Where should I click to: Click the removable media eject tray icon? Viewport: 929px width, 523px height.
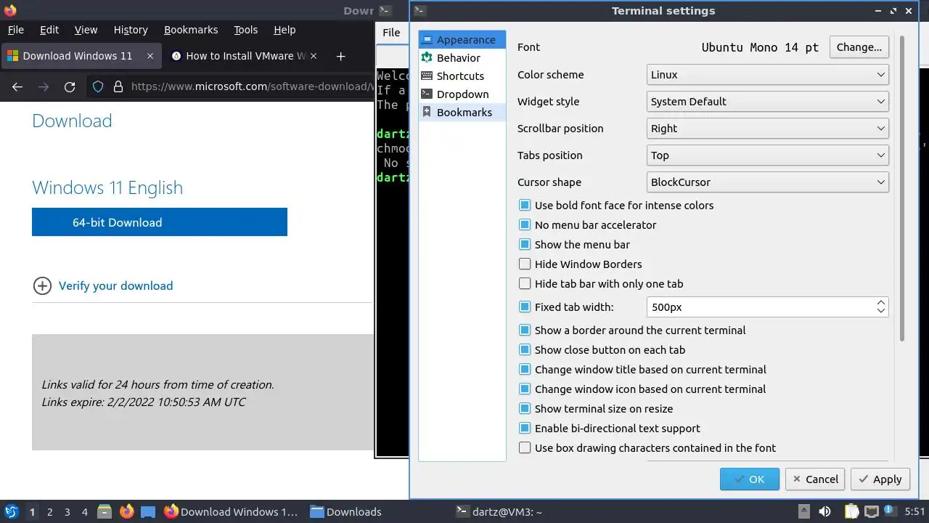[803, 511]
